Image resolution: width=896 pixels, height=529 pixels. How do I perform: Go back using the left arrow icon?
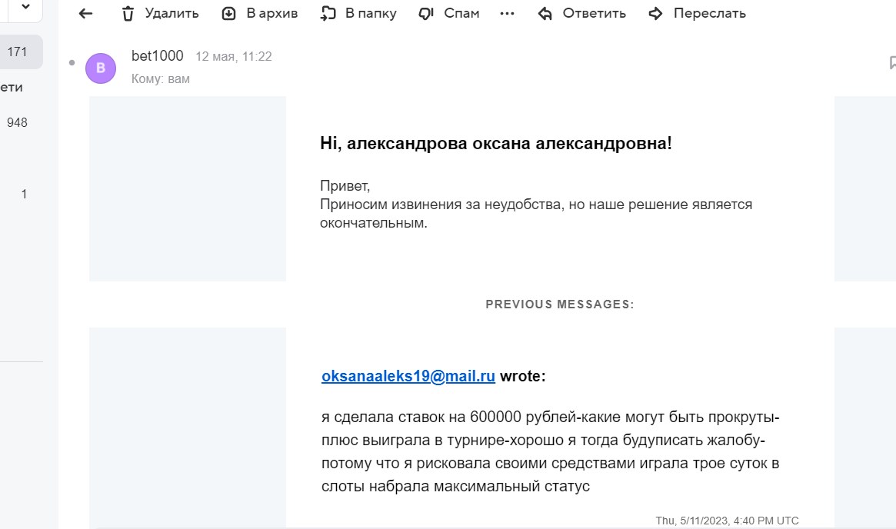(x=85, y=12)
